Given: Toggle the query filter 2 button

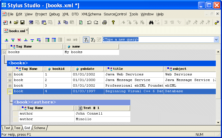Looking at the screenshot, I should click(x=93, y=40).
